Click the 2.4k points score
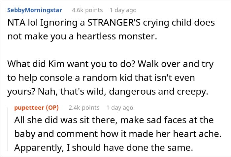 (x=84, y=107)
